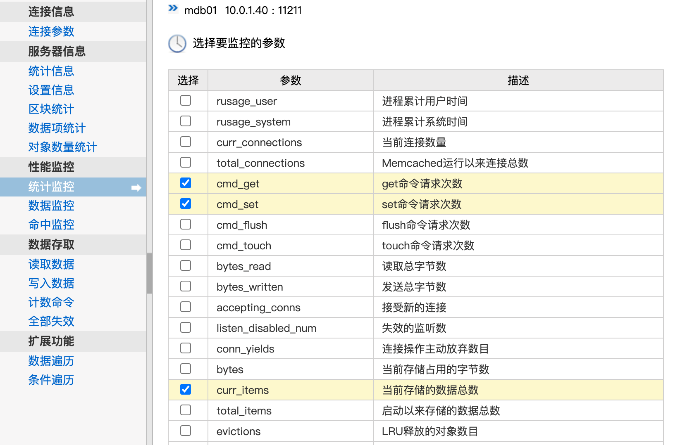Tick the listen_disabled_num checkbox
This screenshot has width=692, height=445.
pyautogui.click(x=186, y=327)
